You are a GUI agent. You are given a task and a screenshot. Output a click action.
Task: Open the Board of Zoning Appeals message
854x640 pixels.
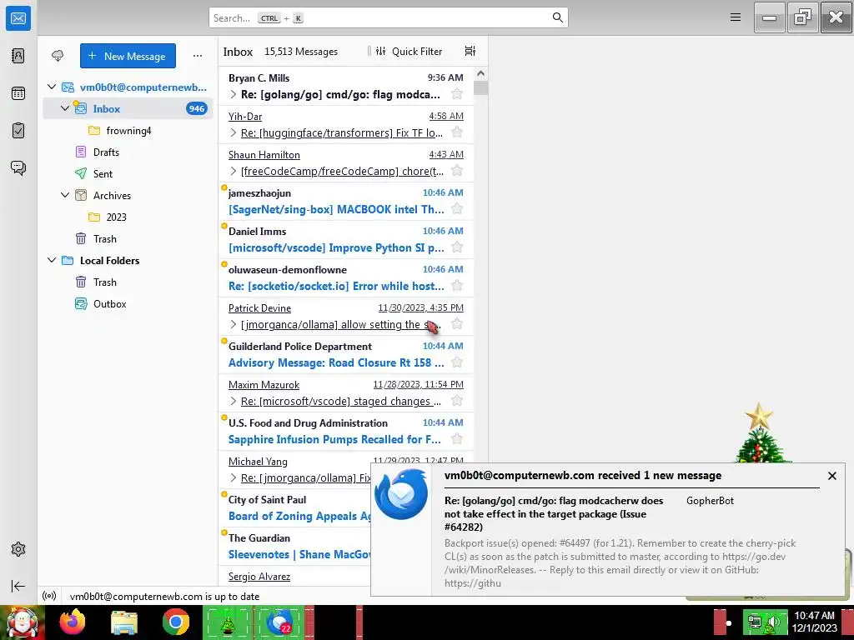(x=294, y=507)
